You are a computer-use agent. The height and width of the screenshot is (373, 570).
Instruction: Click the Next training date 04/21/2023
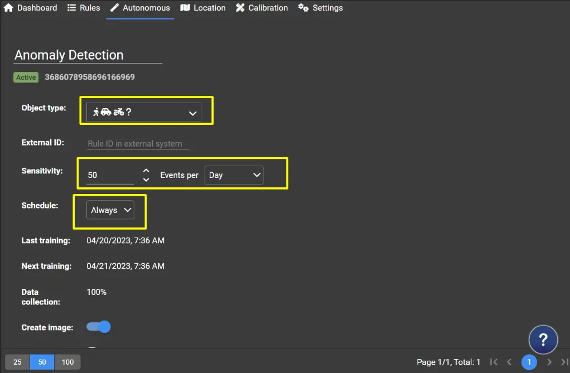tap(125, 266)
